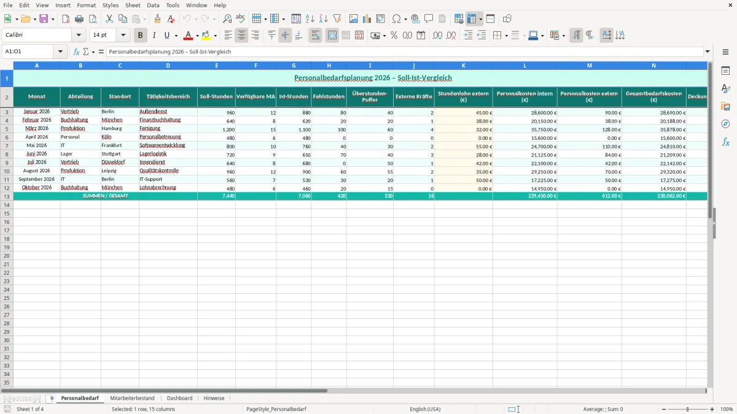Click the Save document icon

[x=44, y=19]
